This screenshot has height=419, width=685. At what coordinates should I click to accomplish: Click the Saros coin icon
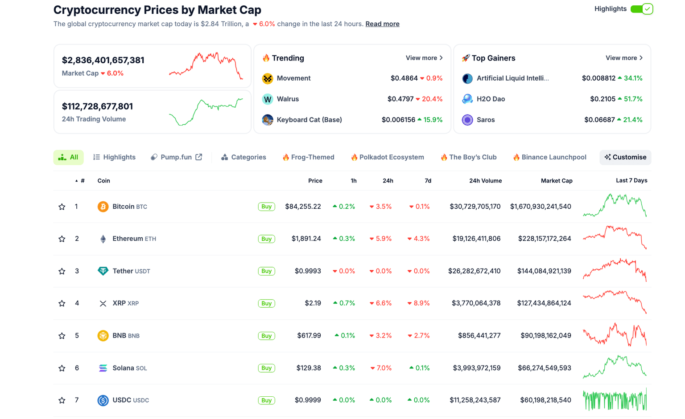coord(467,120)
